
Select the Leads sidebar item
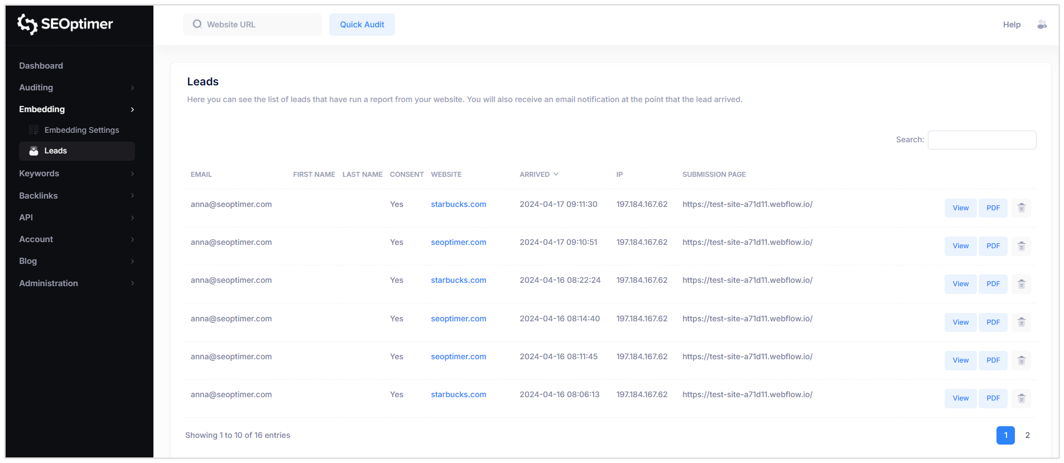77,151
